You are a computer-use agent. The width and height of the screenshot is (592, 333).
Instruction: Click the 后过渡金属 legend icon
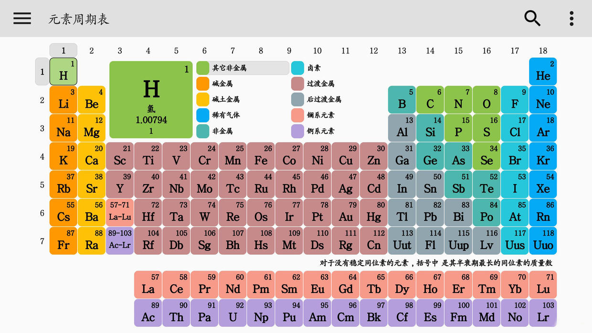(297, 99)
